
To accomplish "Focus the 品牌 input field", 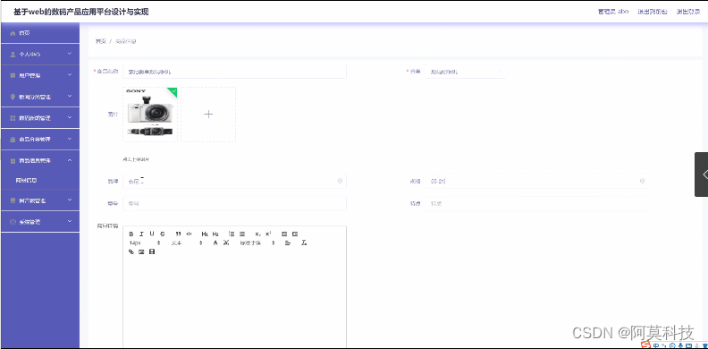I will click(234, 181).
